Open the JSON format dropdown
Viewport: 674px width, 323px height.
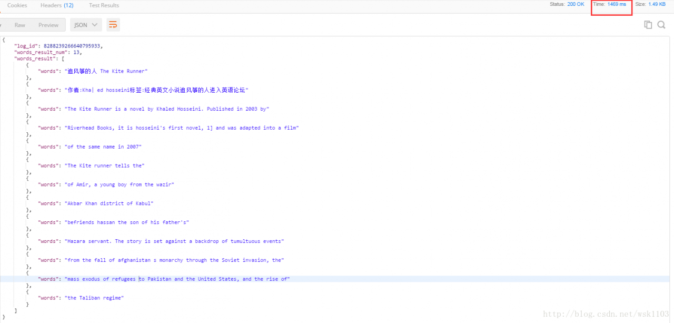tap(86, 25)
